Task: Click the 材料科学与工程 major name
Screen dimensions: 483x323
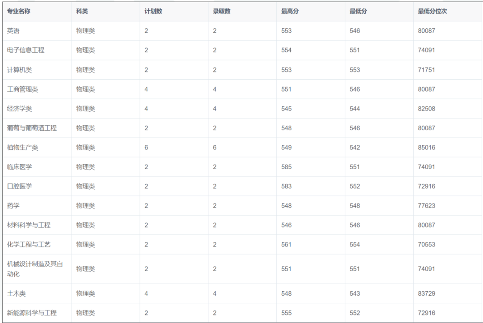Action: [29, 225]
